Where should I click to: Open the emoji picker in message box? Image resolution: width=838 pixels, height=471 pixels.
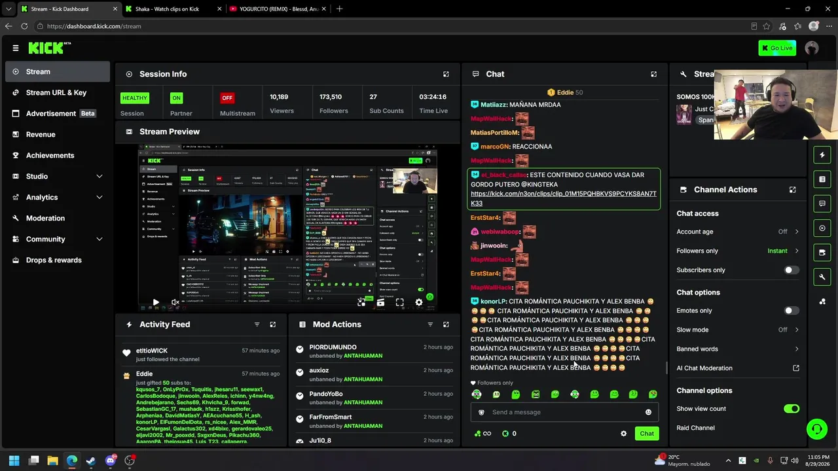(648, 412)
